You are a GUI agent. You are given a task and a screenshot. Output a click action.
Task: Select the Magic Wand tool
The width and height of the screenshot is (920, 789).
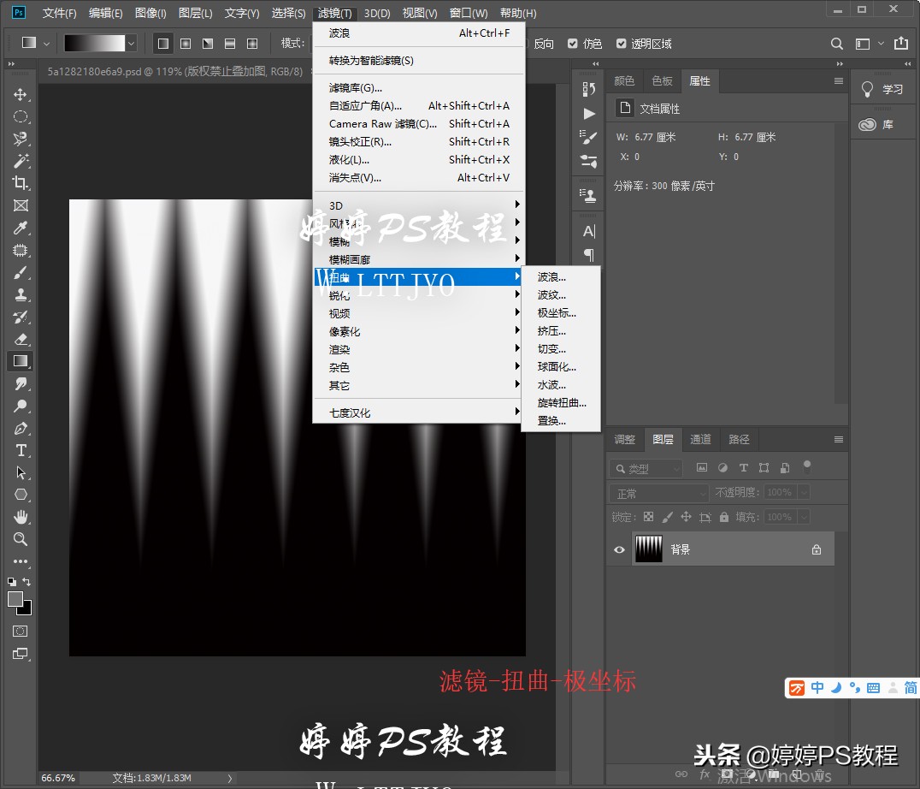tap(21, 161)
